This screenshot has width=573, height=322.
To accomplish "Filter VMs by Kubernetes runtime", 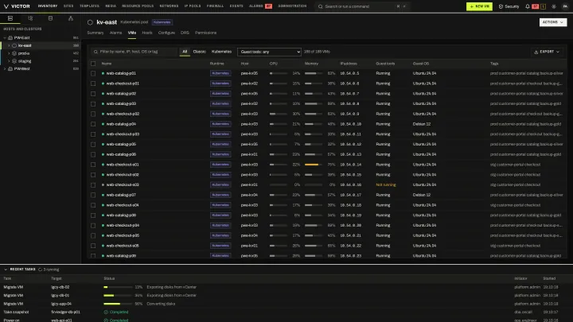I will coord(221,52).
